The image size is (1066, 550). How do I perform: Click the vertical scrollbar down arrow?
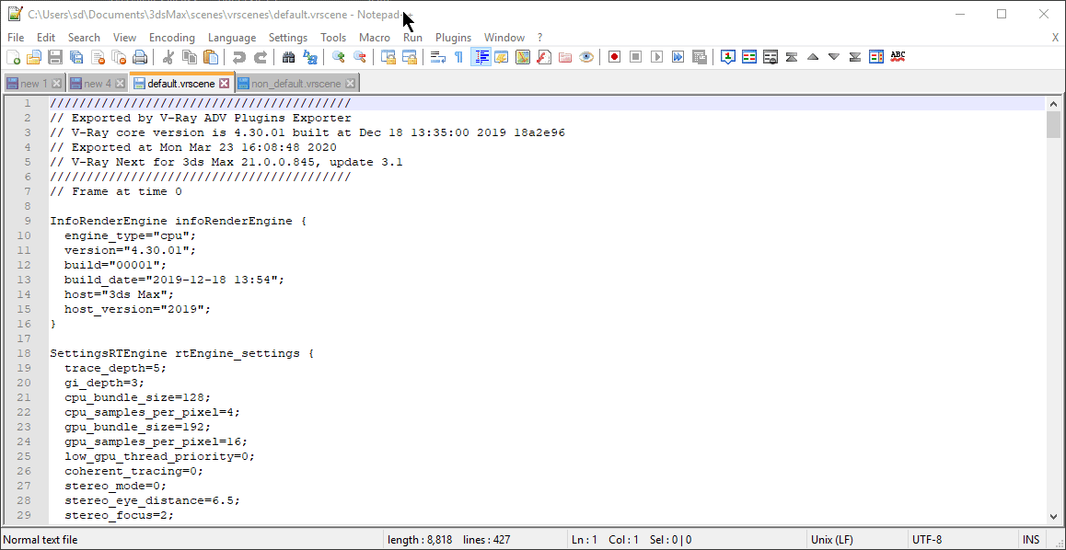[1054, 516]
